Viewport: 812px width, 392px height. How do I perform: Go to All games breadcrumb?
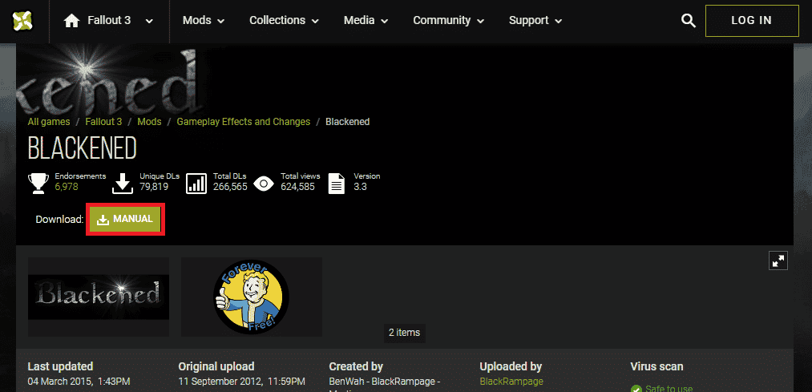tap(49, 122)
